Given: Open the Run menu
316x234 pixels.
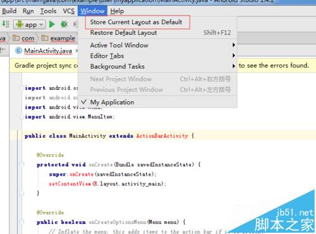Looking at the screenshot, I should click(28, 11).
